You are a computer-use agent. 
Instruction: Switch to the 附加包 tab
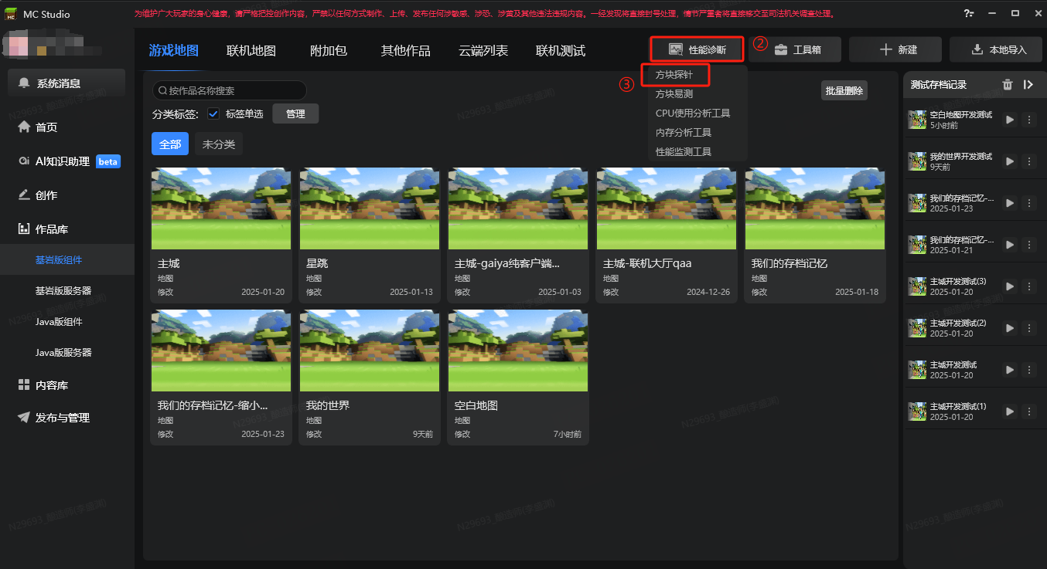pyautogui.click(x=329, y=51)
